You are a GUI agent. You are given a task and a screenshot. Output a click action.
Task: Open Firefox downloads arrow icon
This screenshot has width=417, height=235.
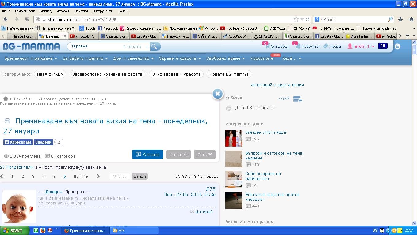400,19
